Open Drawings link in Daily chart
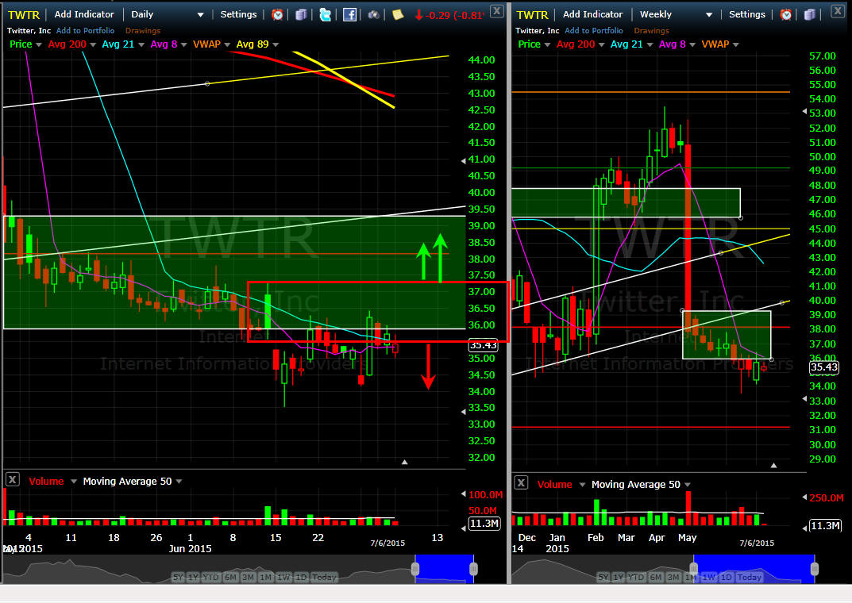 pyautogui.click(x=143, y=31)
